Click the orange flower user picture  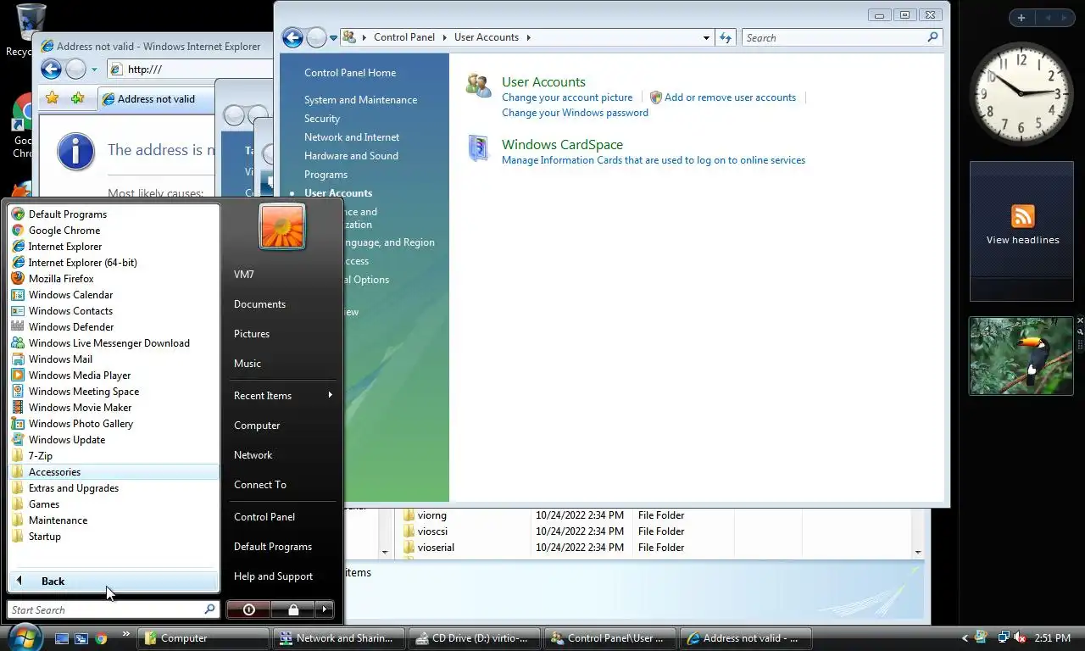pyautogui.click(x=282, y=226)
